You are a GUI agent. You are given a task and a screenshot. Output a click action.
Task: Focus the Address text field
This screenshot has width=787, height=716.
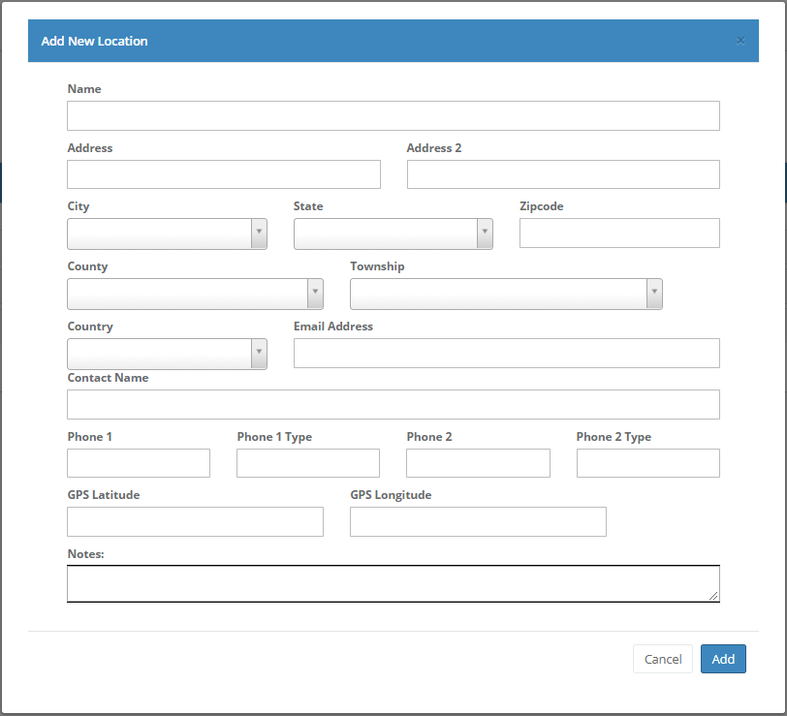[x=223, y=174]
